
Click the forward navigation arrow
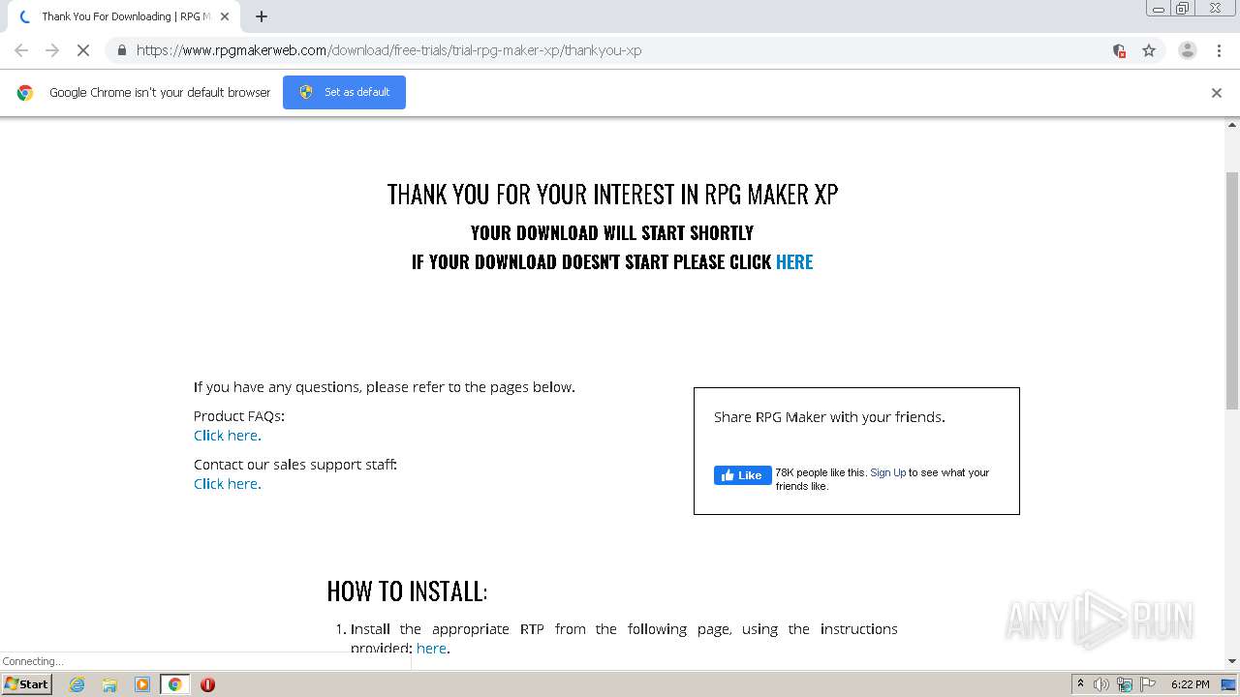click(x=52, y=50)
